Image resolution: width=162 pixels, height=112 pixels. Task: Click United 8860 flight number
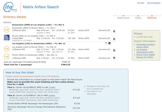coord(17,38)
